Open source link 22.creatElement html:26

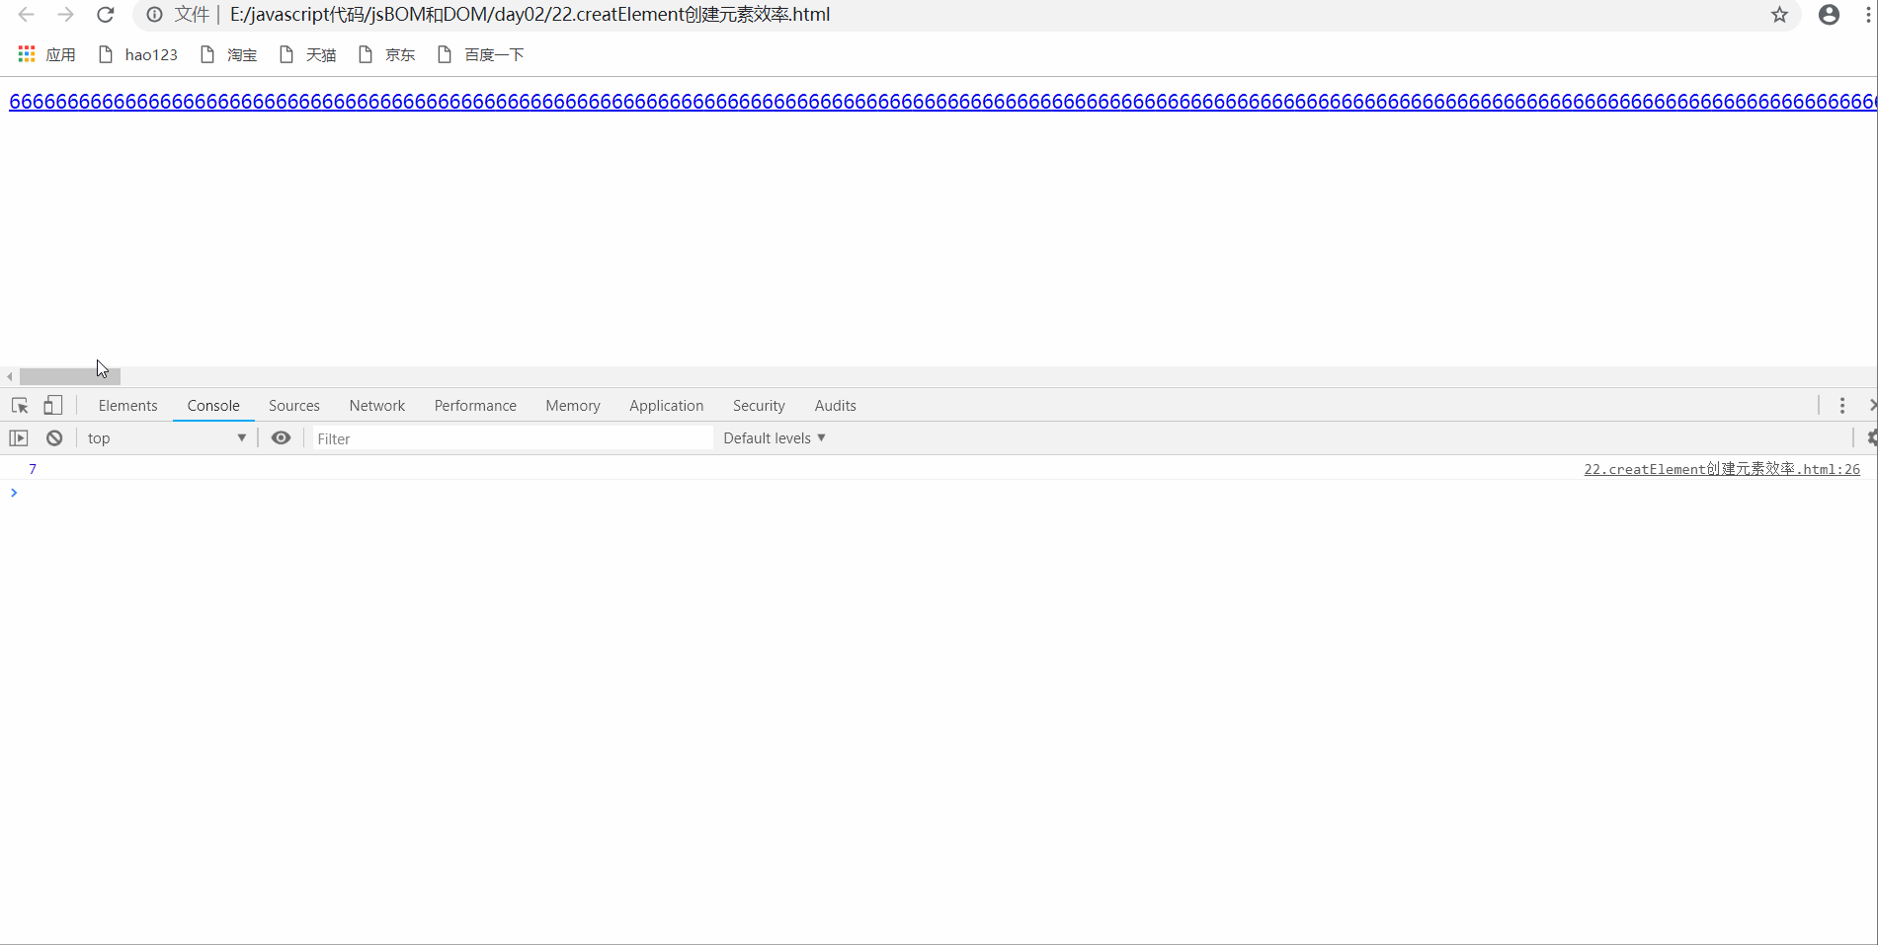point(1722,469)
